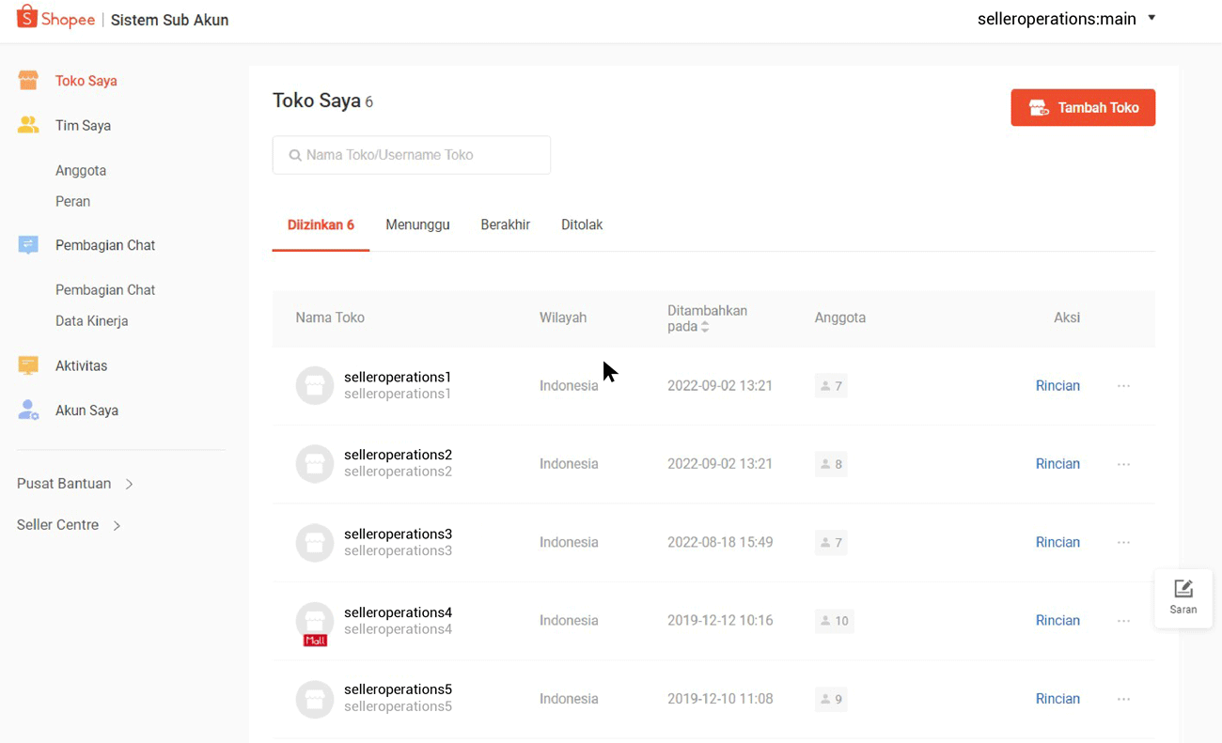Screen dimensions: 1222x743
Task: Click the store icon beside Tambah Toko button
Action: [x=1038, y=107]
